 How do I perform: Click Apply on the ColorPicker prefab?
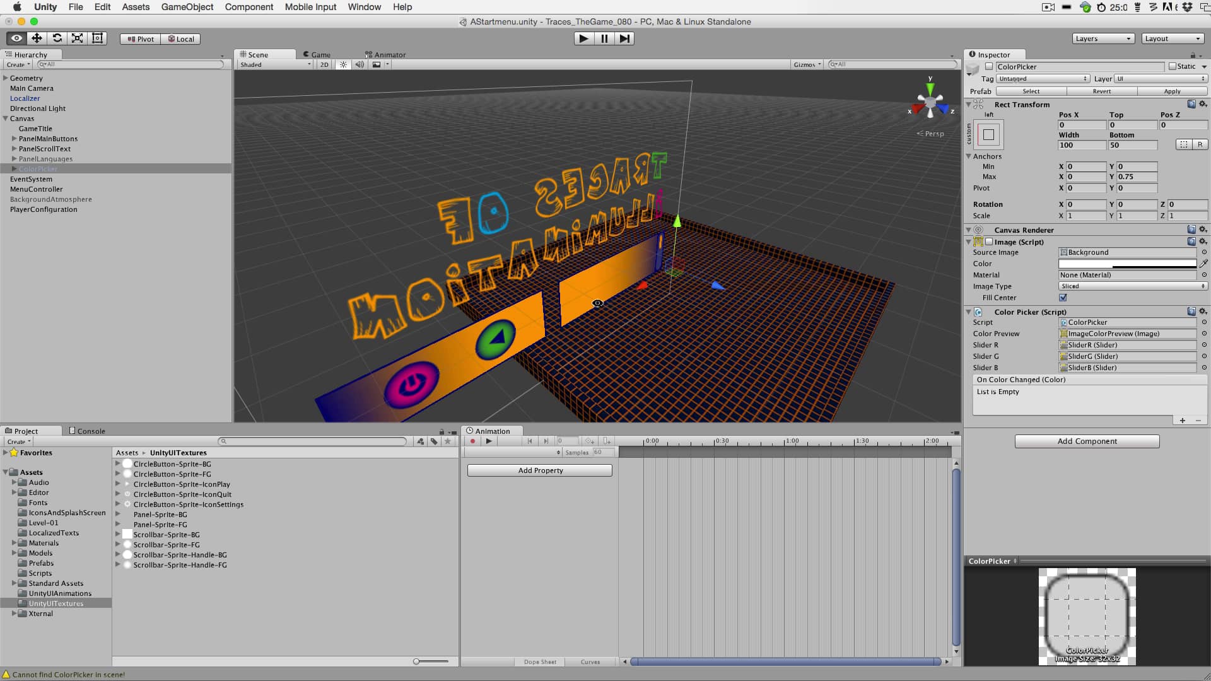[x=1172, y=91]
